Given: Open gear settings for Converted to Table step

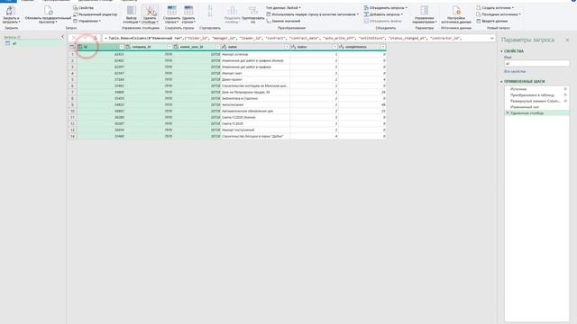Looking at the screenshot, I should 565,94.
